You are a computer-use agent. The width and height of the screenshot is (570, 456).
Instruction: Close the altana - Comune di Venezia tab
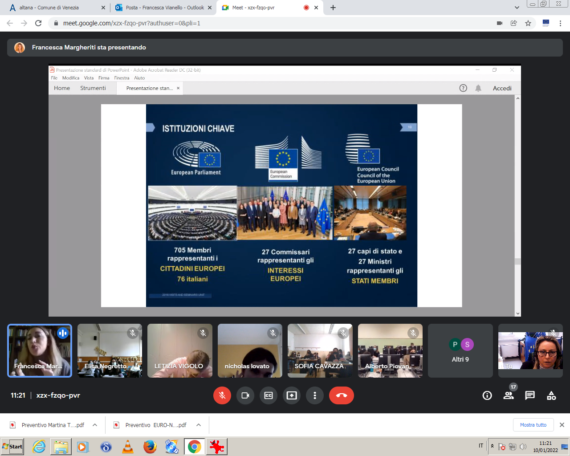click(103, 8)
